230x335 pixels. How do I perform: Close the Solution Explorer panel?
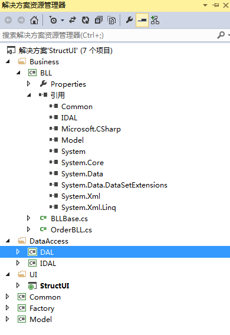click(226, 5)
